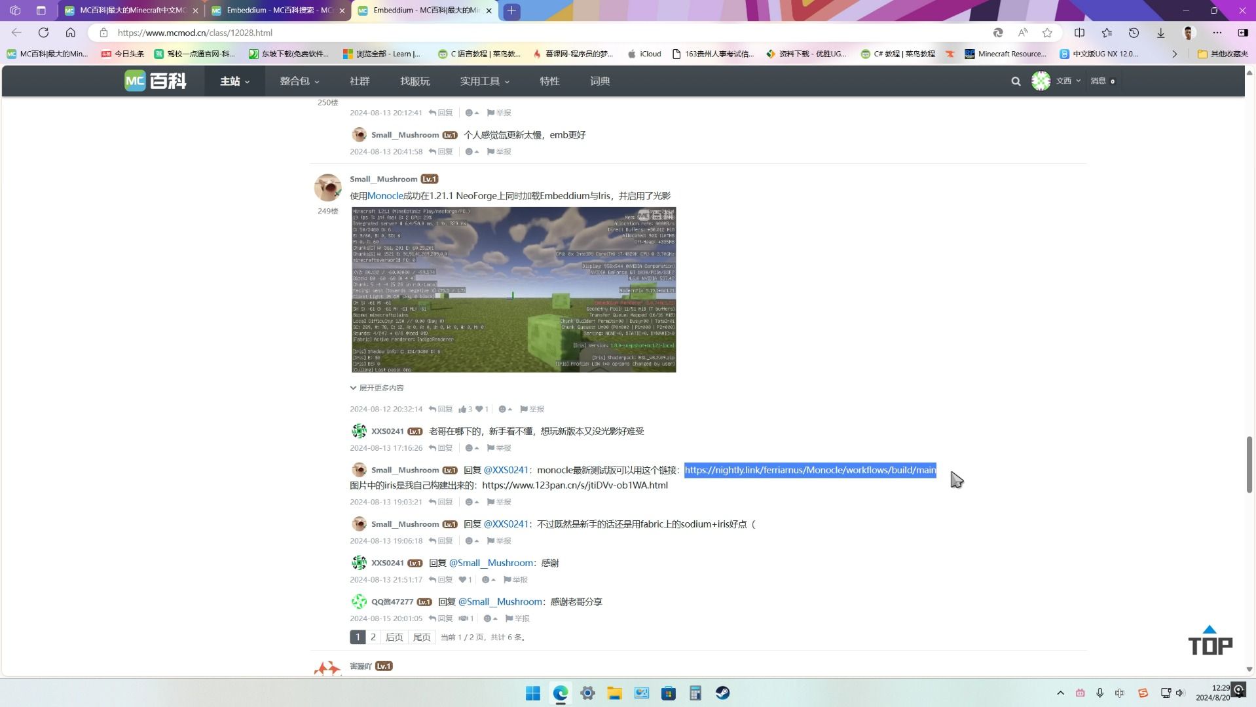Viewport: 1256px width, 707px height.
Task: Click the page vertical scrollbar thumb
Action: tap(1249, 465)
